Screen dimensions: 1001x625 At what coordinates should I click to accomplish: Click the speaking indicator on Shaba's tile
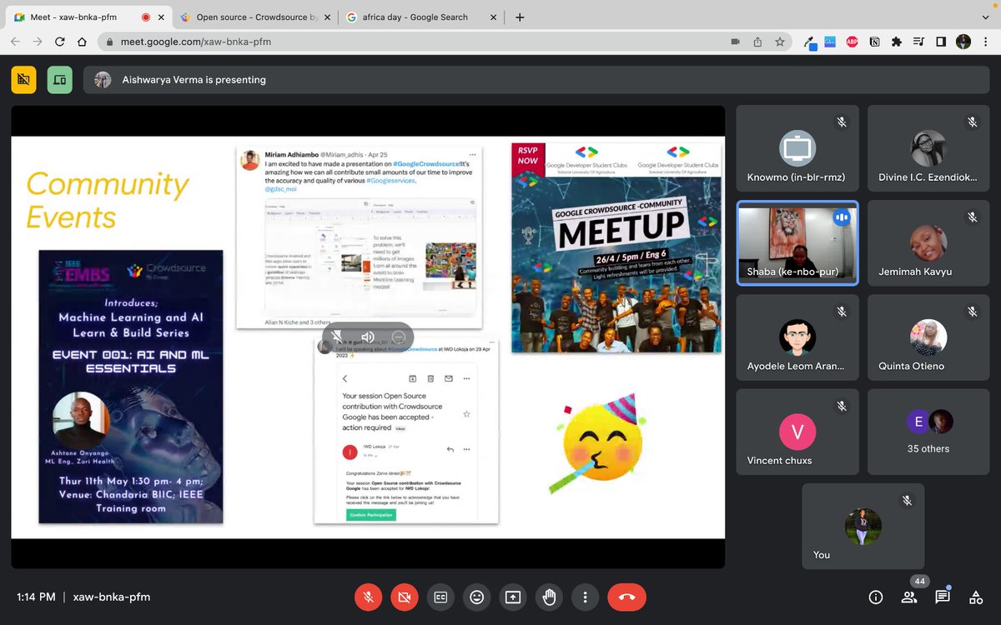point(842,217)
